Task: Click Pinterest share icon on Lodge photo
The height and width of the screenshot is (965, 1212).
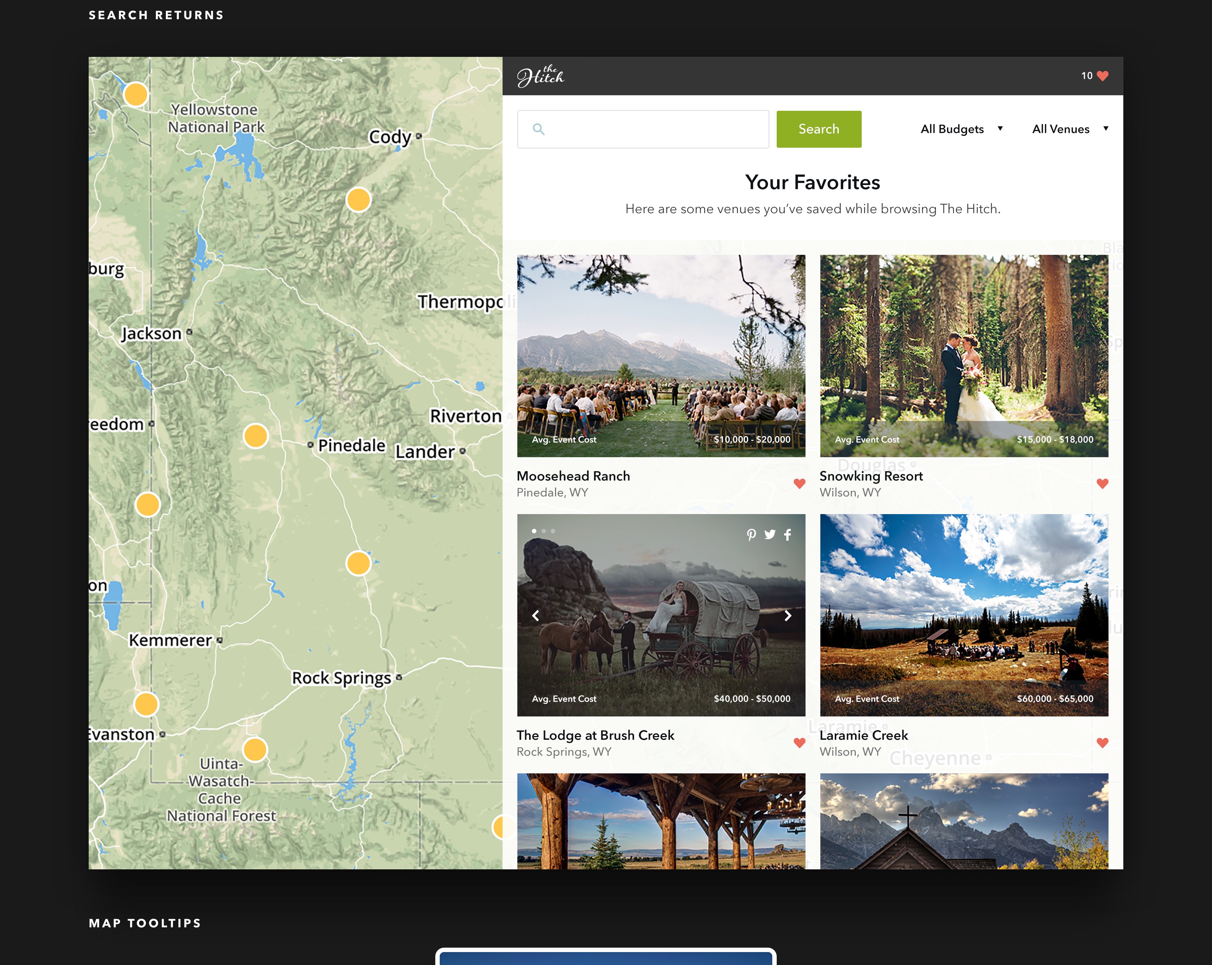Action: pos(751,534)
